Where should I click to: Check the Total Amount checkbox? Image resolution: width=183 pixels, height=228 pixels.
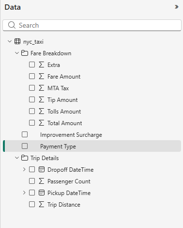coord(32,123)
